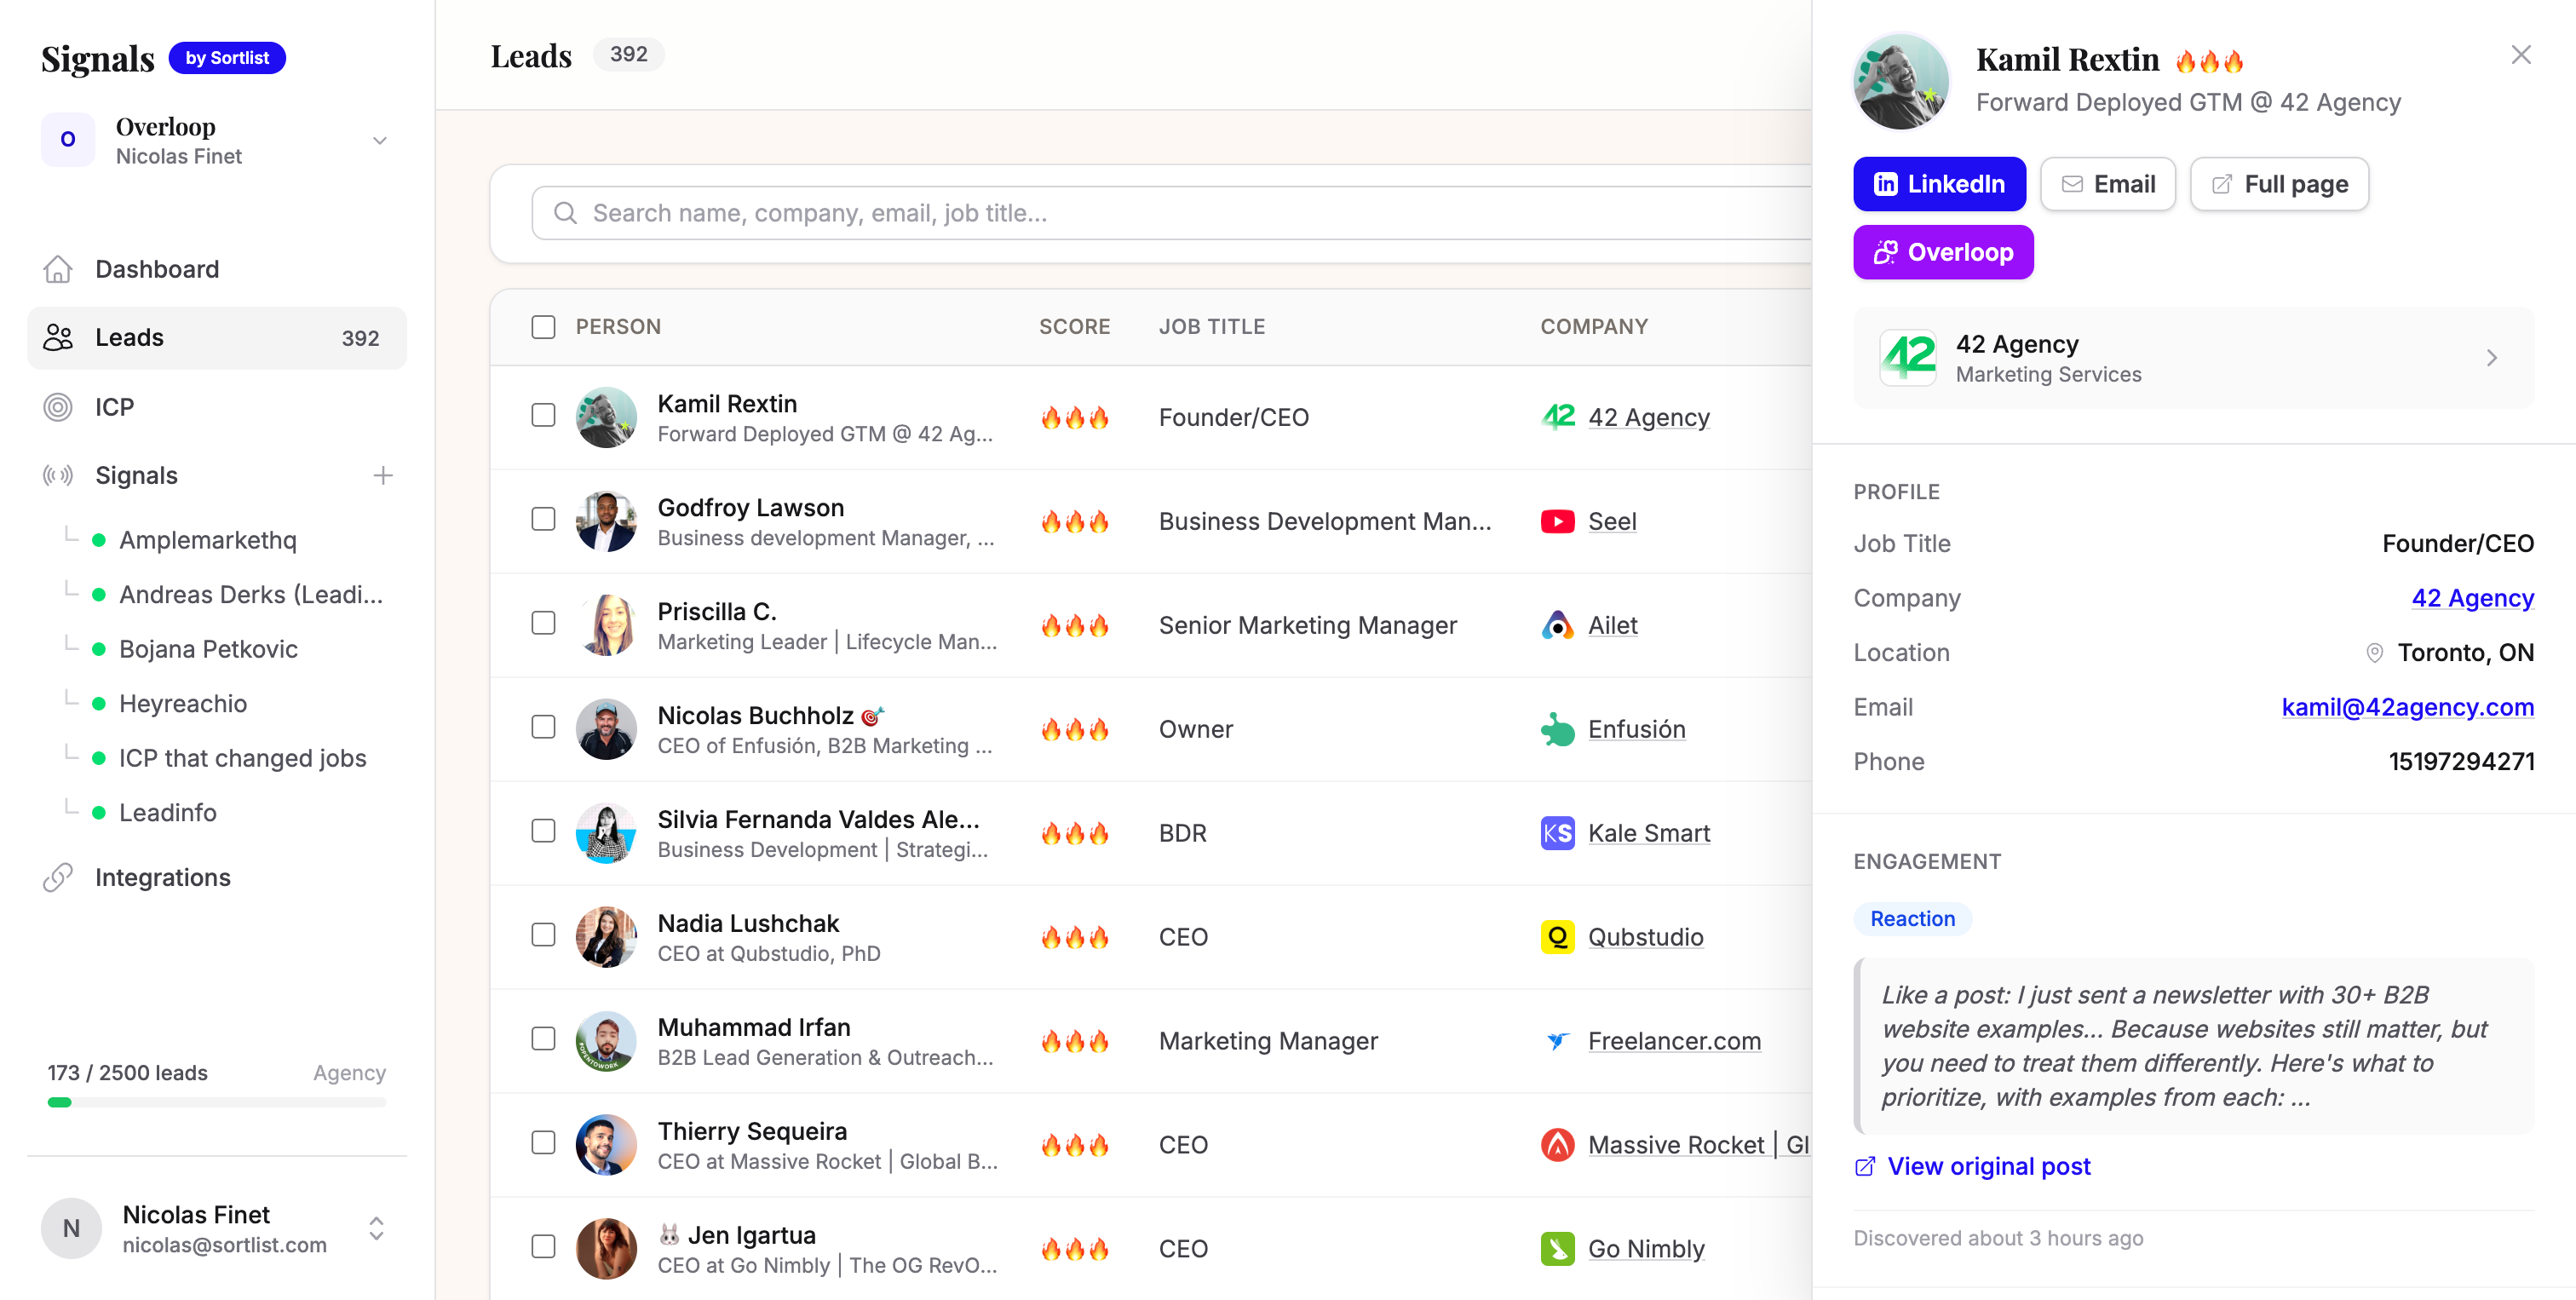This screenshot has width=2576, height=1300.
Task: Click the Integrations link icon
Action: (x=58, y=877)
